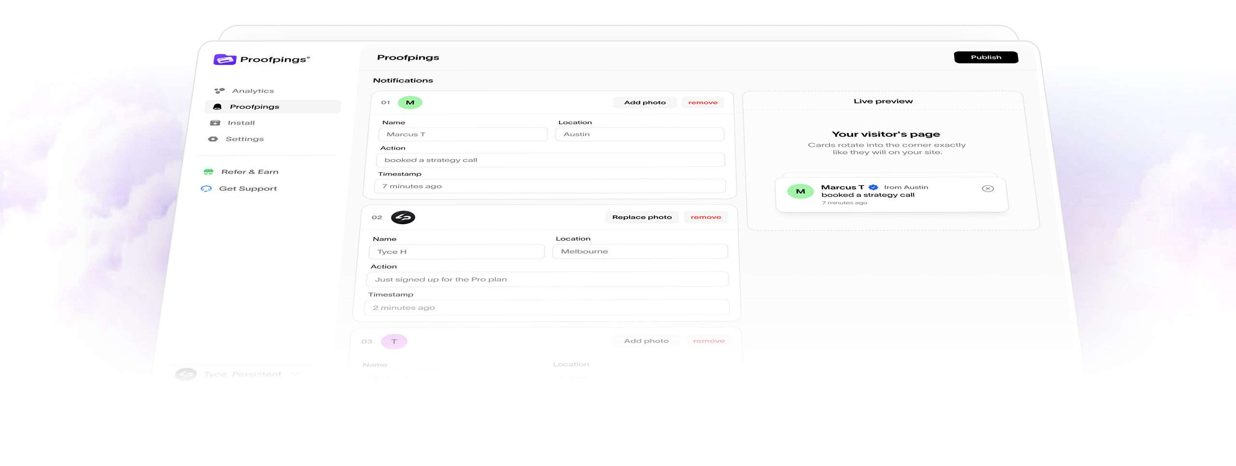Click the pink T avatar of notification 03
Screen dimensions: 1236x466
click(x=394, y=341)
